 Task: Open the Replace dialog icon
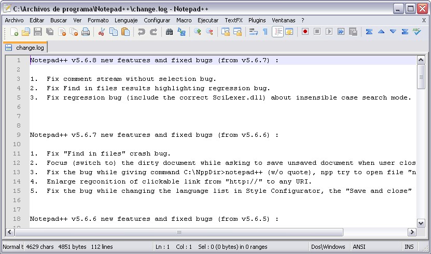[x=182, y=32]
